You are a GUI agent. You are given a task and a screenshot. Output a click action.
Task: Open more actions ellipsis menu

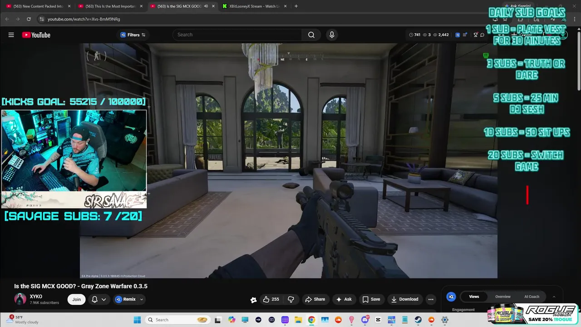point(431,299)
